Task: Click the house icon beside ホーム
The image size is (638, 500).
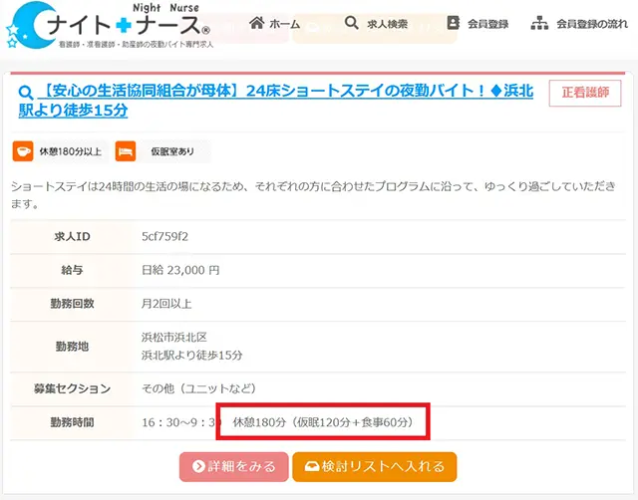Action: (x=256, y=23)
